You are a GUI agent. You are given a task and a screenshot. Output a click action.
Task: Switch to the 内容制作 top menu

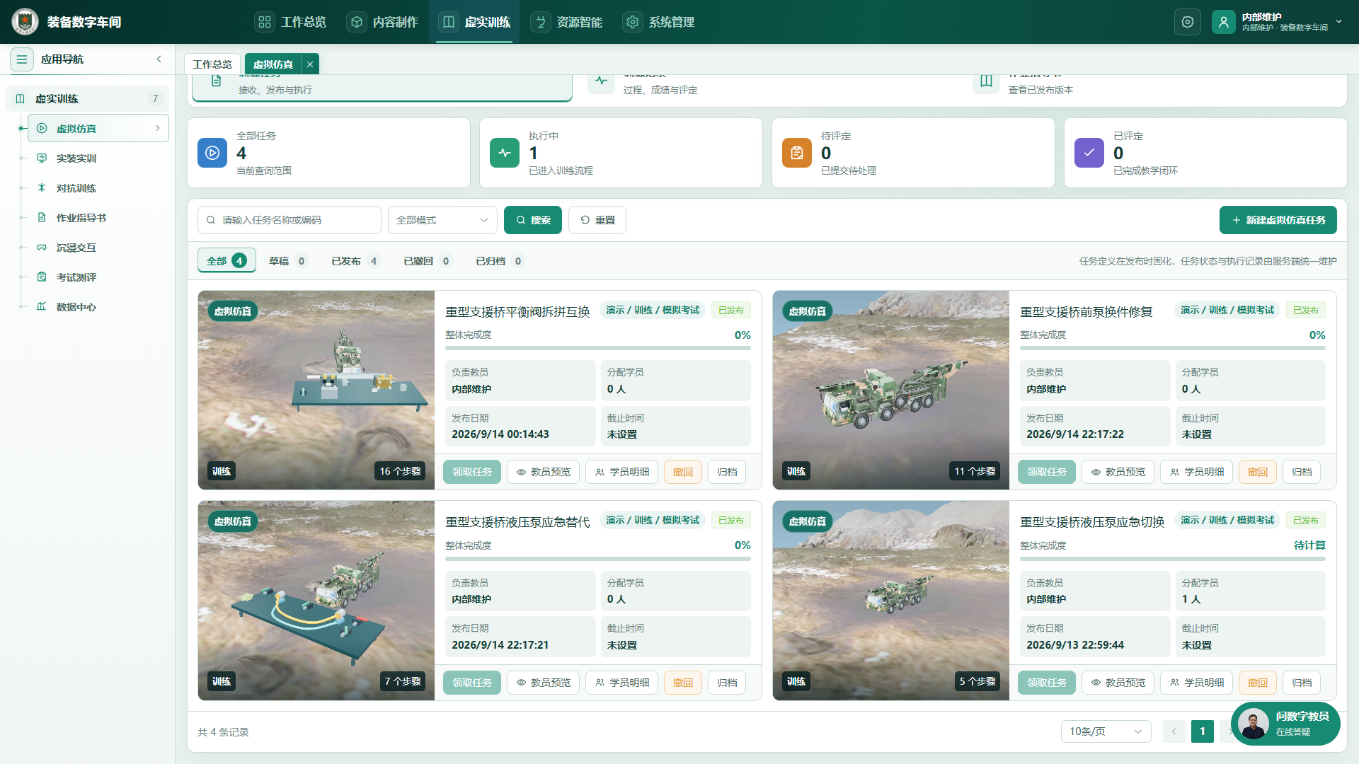coord(383,22)
